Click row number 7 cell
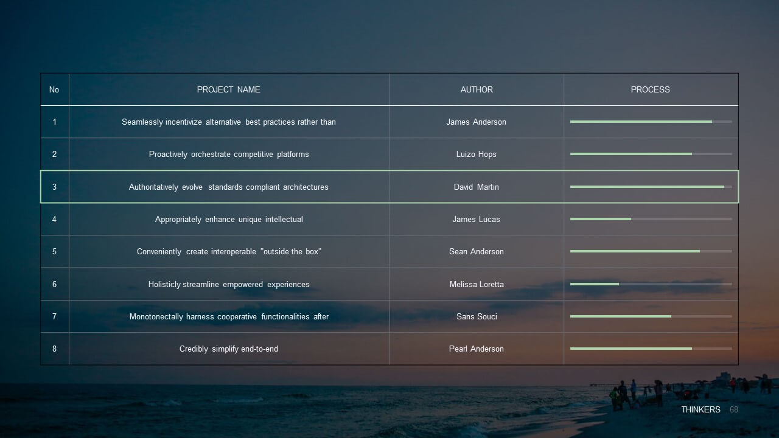 tap(54, 316)
